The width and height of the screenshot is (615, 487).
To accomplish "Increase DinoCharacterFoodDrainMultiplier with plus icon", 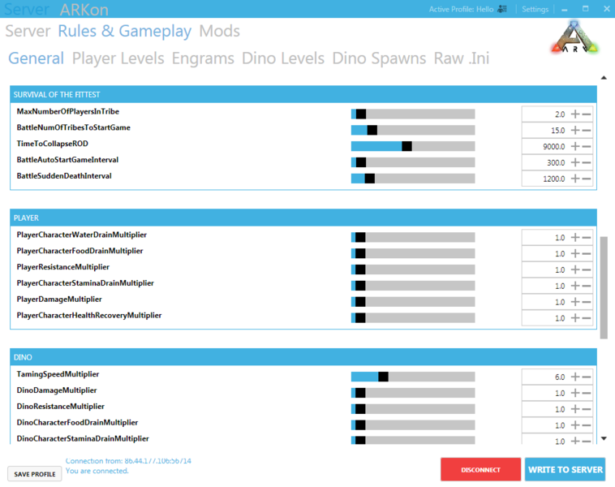I will click(x=575, y=425).
